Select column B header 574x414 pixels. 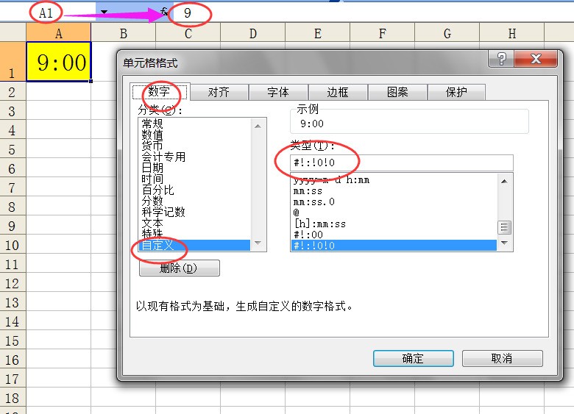pyautogui.click(x=124, y=34)
